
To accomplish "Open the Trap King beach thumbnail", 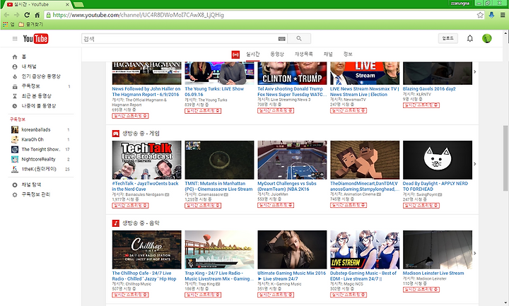I will pyautogui.click(x=219, y=249).
